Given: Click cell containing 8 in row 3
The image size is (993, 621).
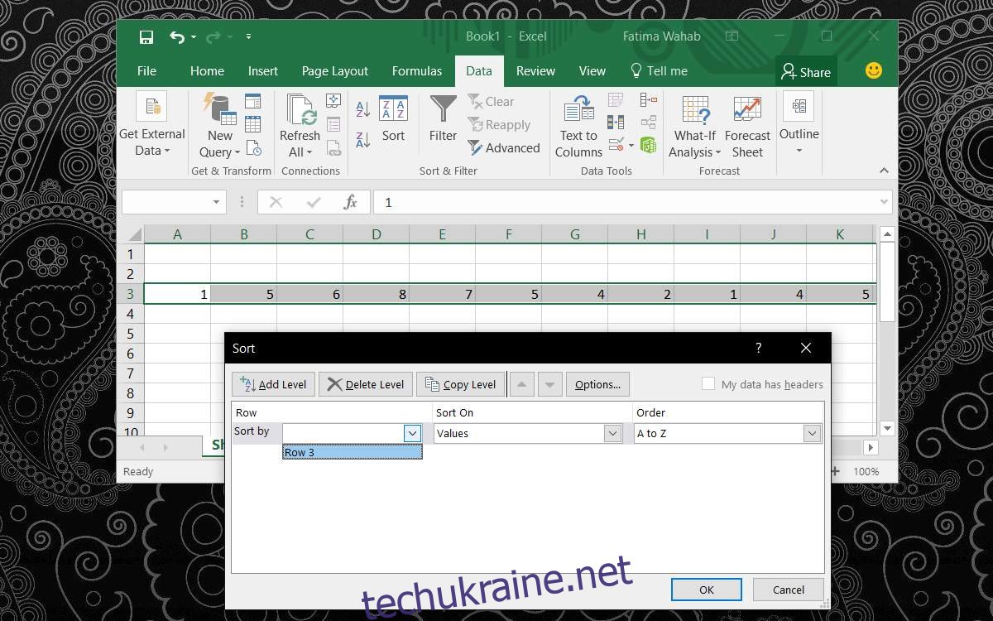Looking at the screenshot, I should click(376, 294).
